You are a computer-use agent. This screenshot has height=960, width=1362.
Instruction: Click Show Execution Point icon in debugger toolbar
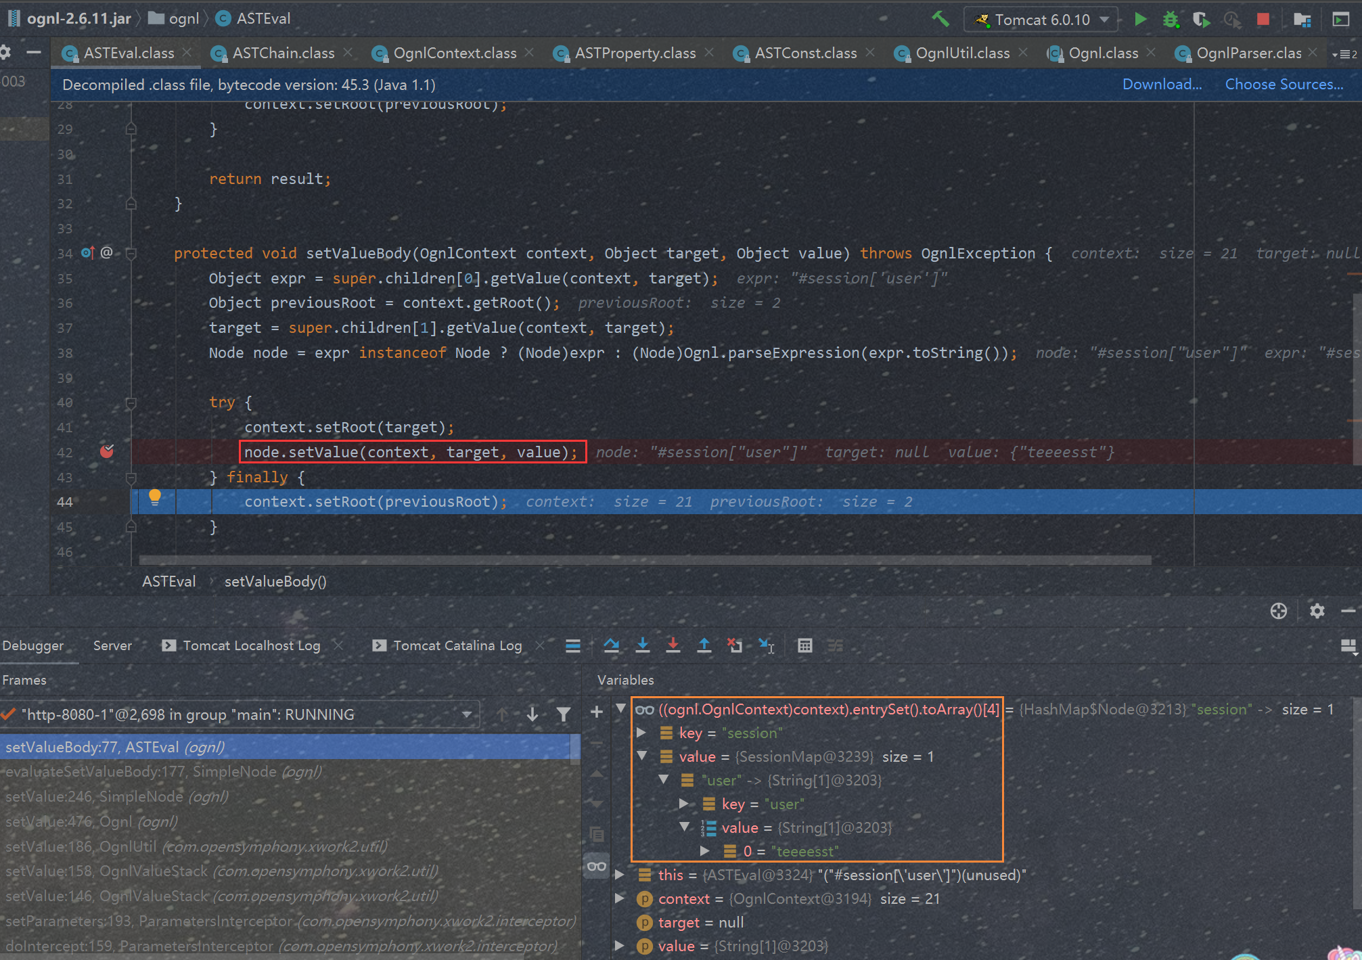coord(573,646)
